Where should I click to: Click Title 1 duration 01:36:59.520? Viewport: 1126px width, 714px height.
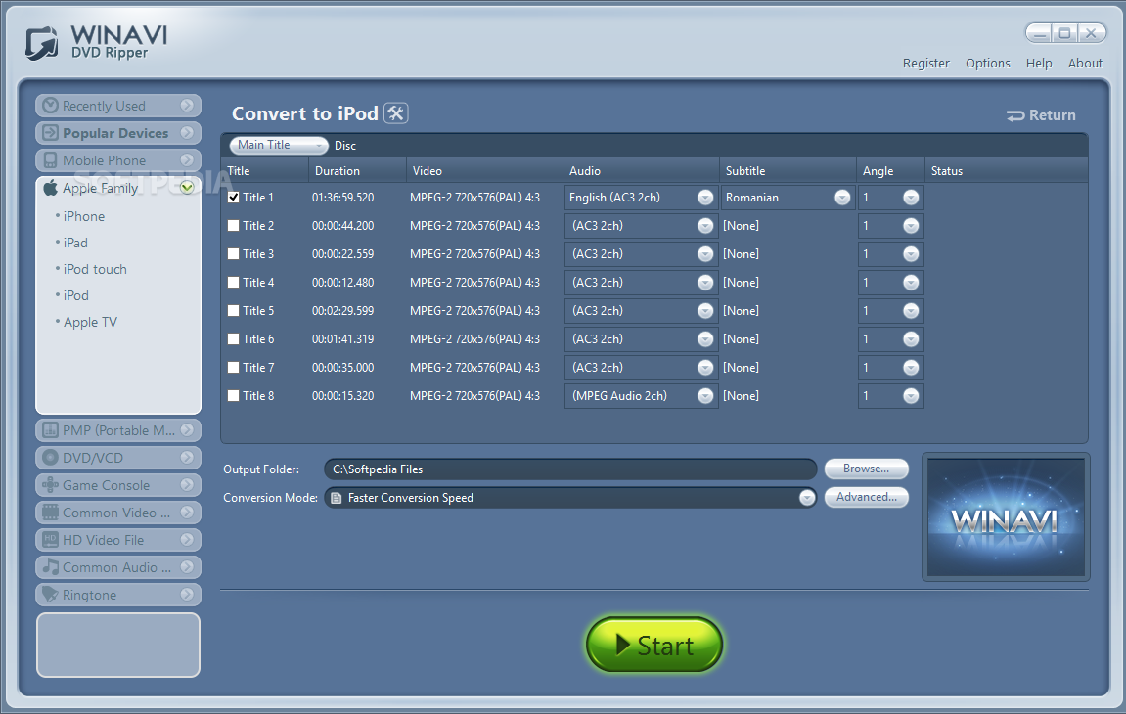pyautogui.click(x=342, y=198)
